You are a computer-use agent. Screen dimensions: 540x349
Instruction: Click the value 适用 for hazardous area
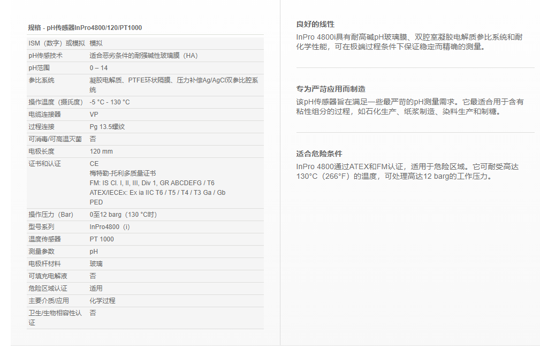point(96,289)
